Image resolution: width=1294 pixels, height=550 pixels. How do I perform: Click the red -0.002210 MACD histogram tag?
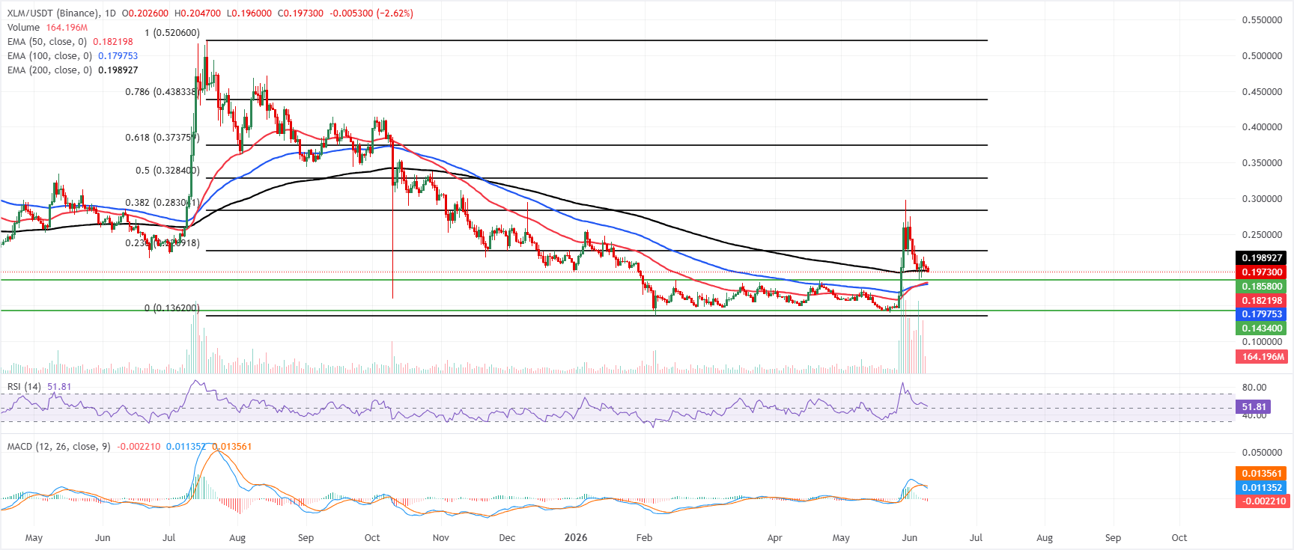(x=1262, y=501)
